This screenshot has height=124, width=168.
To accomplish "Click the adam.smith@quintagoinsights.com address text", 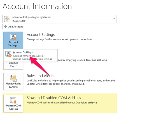I will coord(32,17).
